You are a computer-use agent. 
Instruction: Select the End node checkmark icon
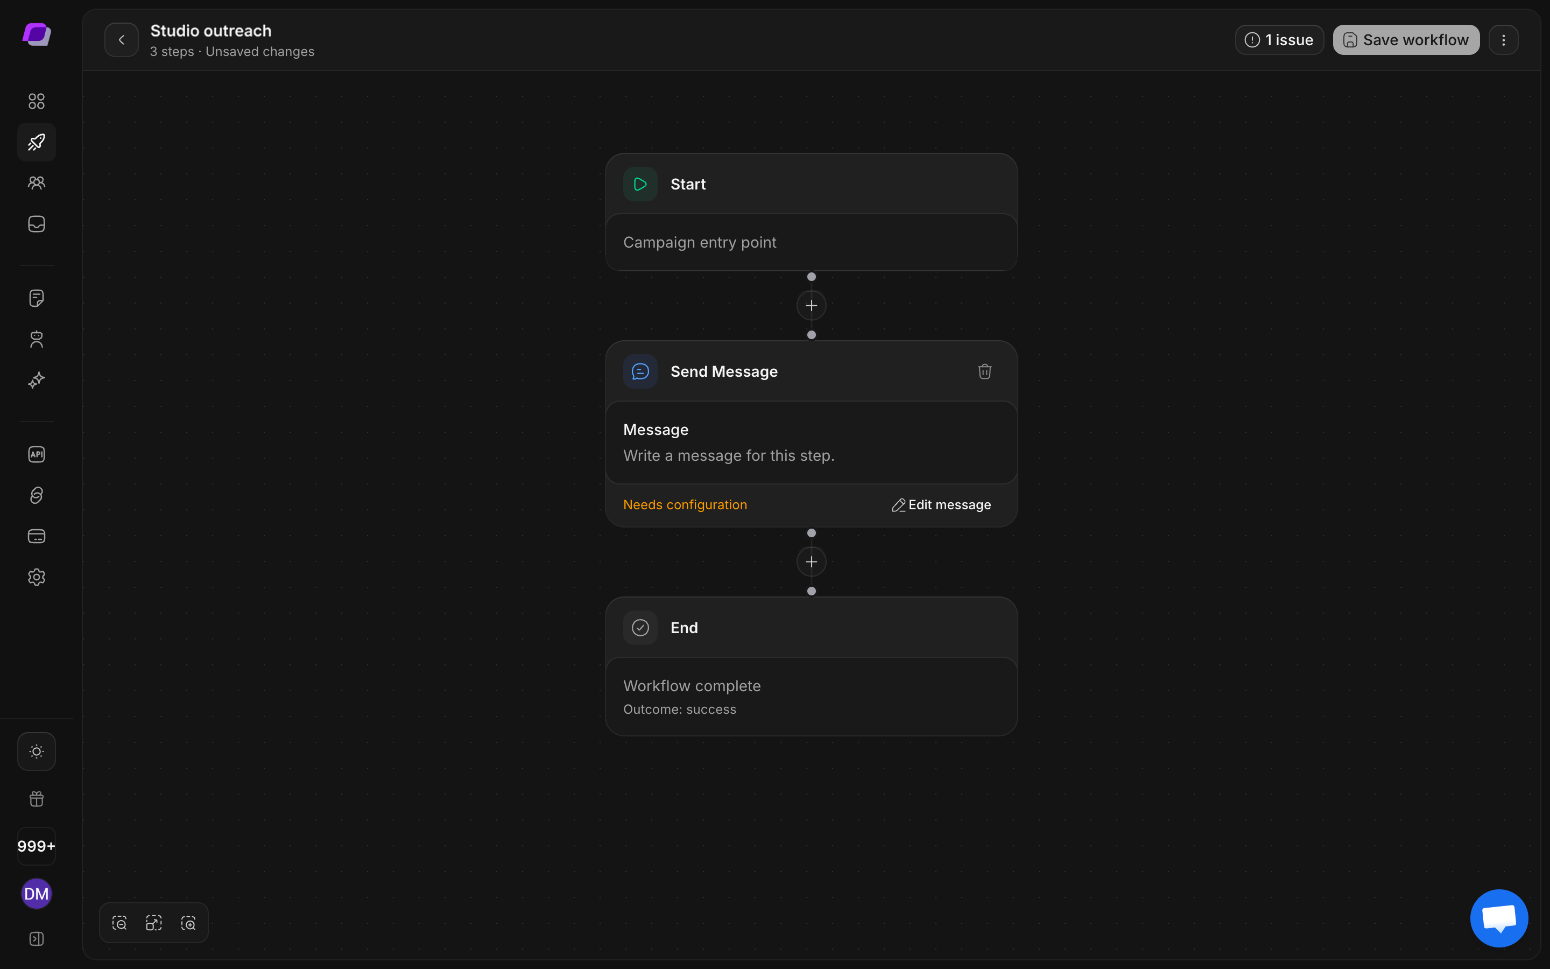(x=640, y=628)
